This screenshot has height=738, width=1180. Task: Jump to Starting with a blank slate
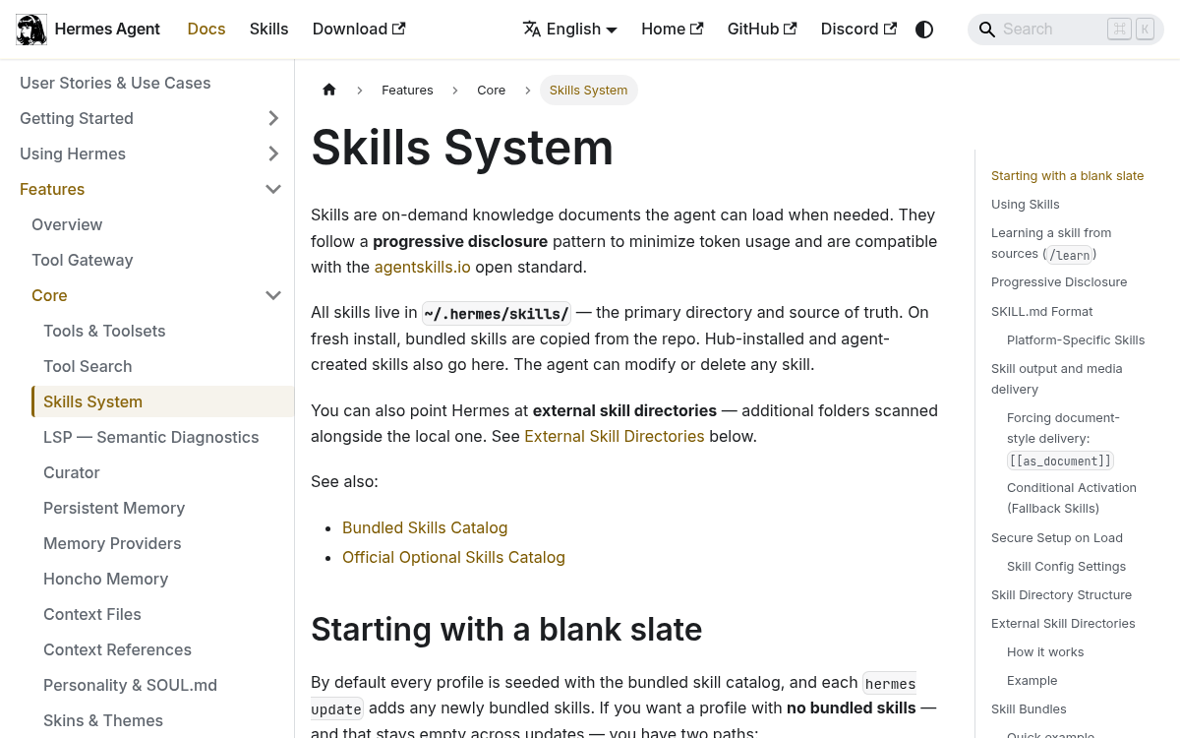click(x=1067, y=175)
